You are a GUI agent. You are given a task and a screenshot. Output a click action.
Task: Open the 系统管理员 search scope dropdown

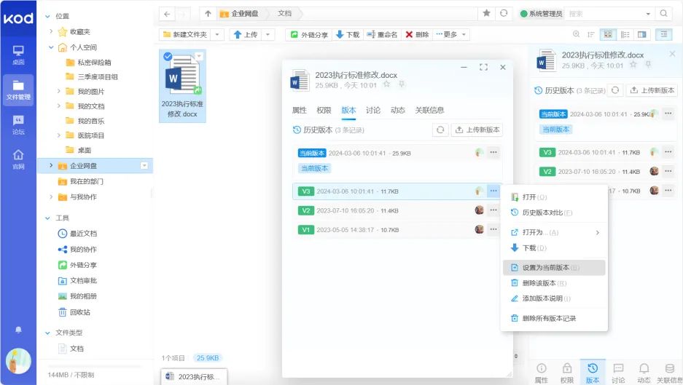[x=648, y=14]
